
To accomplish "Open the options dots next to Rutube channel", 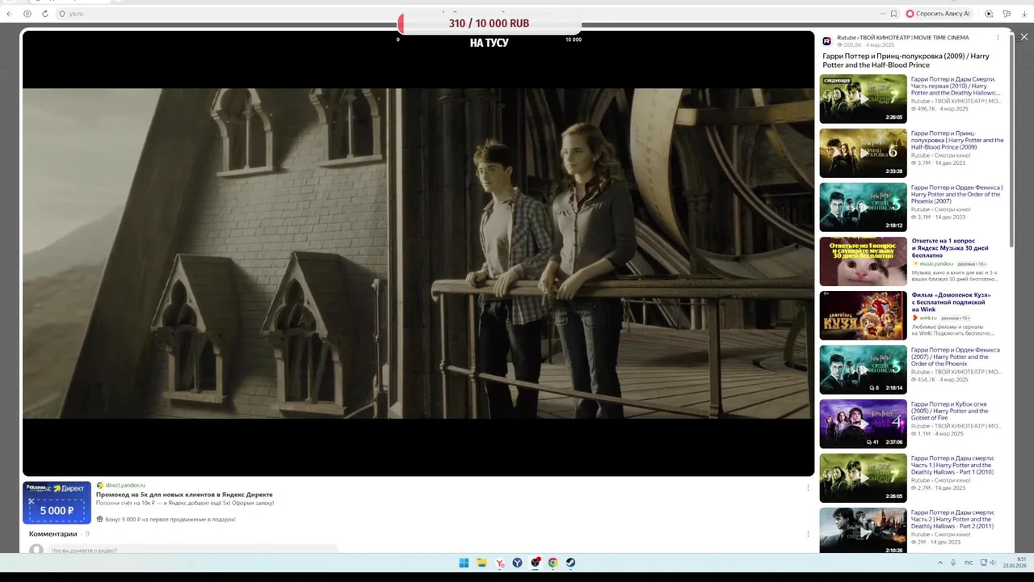I will click(x=998, y=37).
